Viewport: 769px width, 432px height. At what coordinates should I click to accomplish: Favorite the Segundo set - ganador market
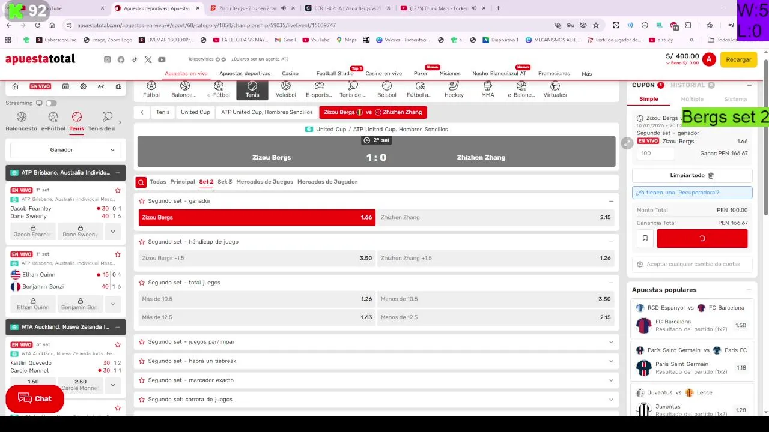click(x=142, y=201)
